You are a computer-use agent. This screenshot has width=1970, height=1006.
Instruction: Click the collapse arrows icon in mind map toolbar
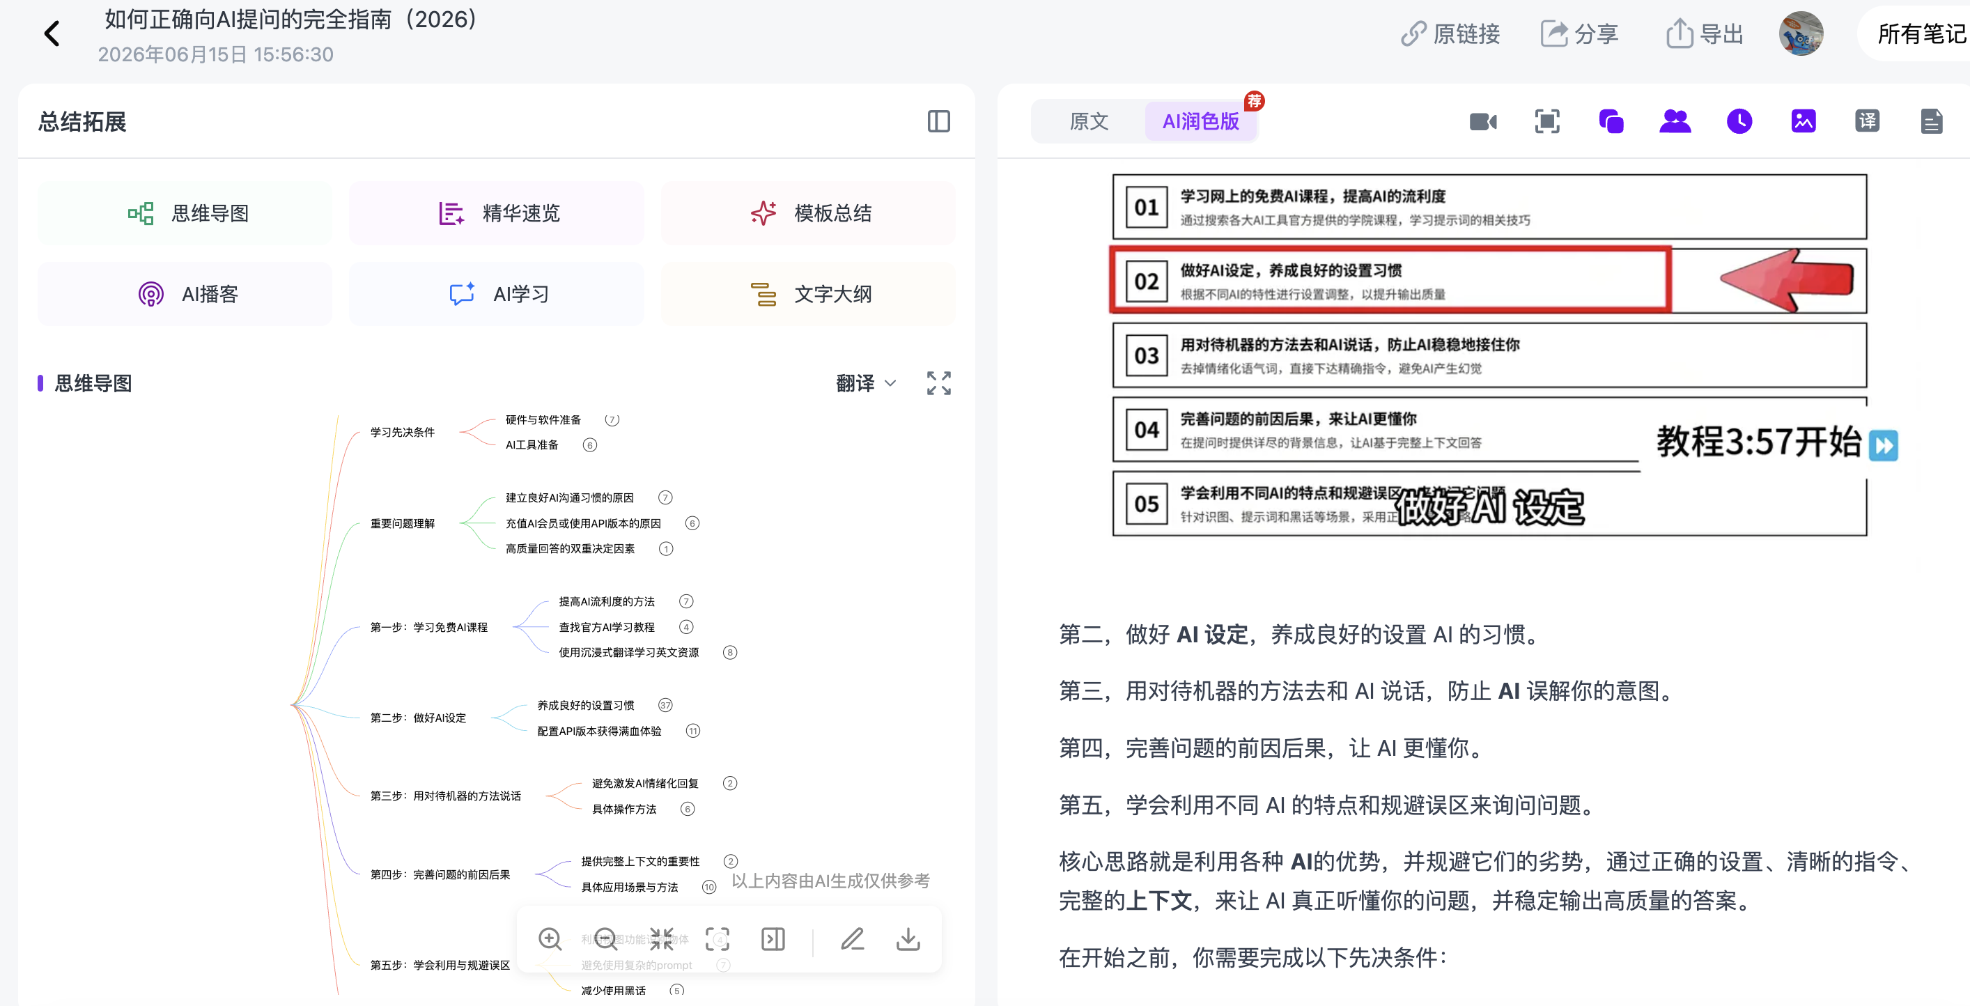(x=662, y=939)
